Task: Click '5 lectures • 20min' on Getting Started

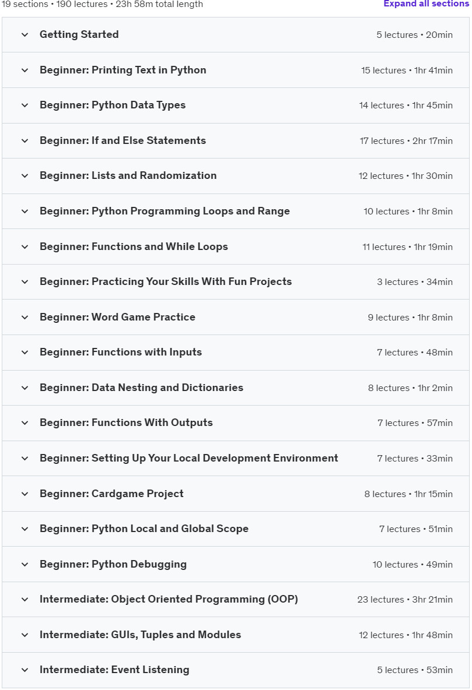Action: click(414, 35)
